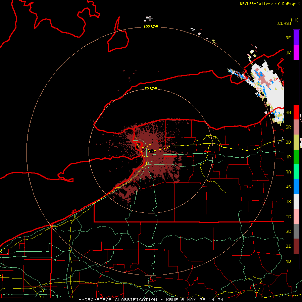Click the 50 NMI range ring label

click(x=151, y=89)
